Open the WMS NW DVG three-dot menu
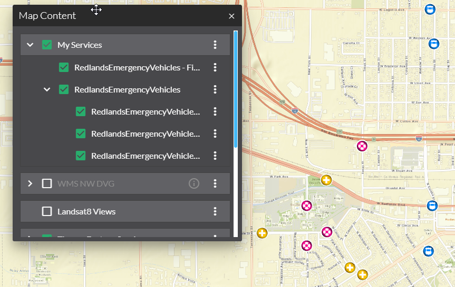Viewport: 455px width, 287px height. [215, 183]
